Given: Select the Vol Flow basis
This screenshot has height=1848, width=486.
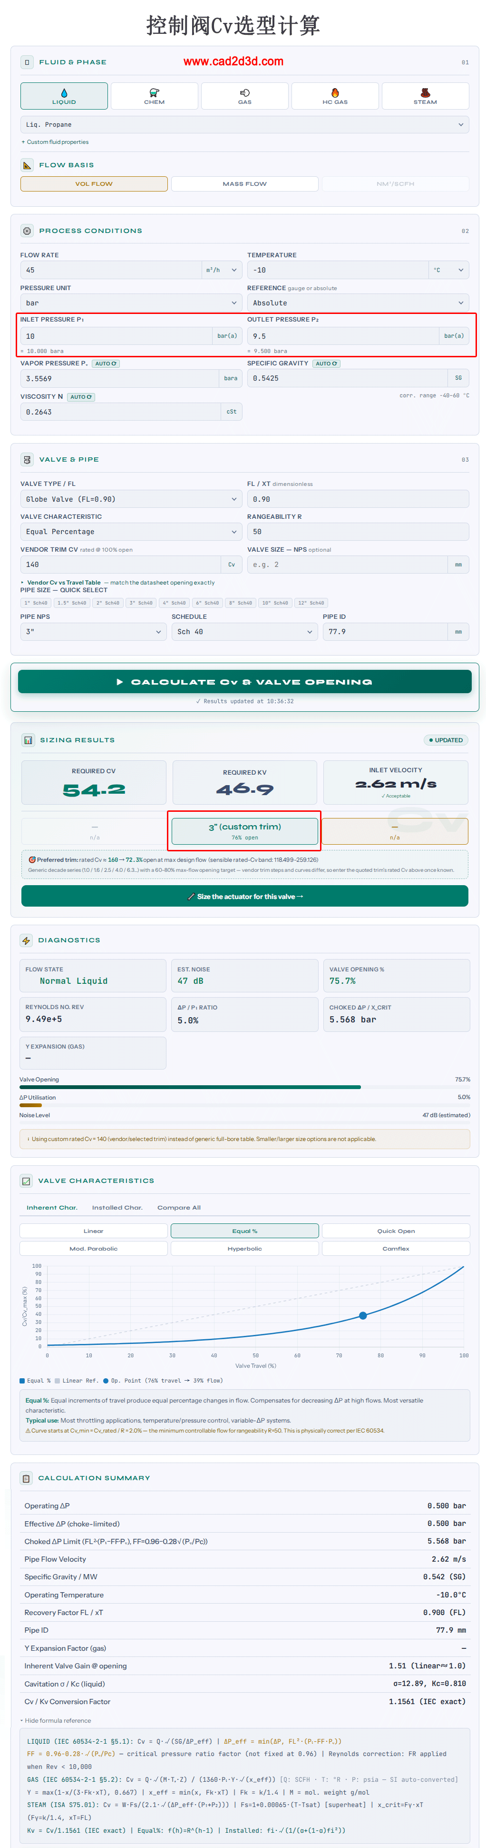Looking at the screenshot, I should click(x=94, y=184).
